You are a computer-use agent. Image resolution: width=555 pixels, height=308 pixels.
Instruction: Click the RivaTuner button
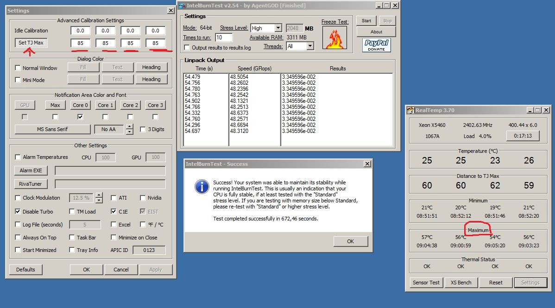(31, 184)
